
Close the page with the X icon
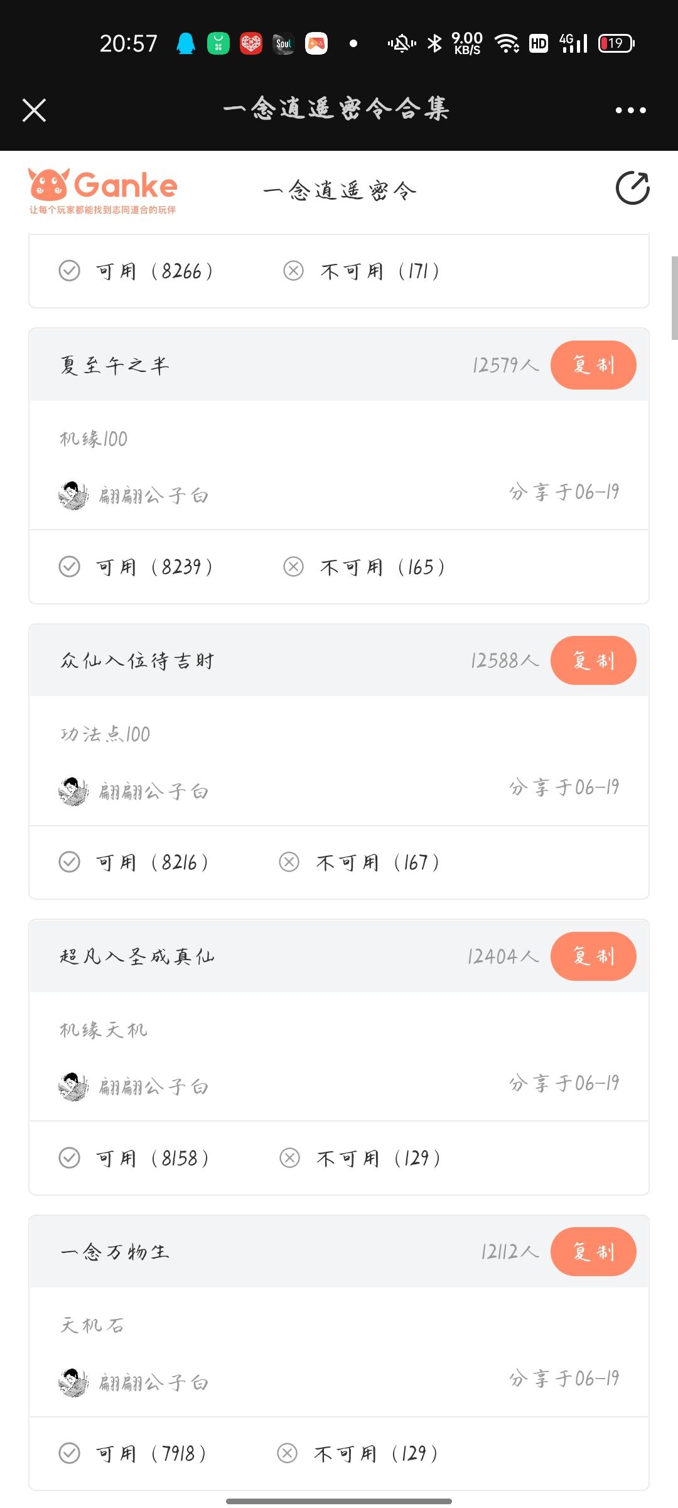[35, 110]
